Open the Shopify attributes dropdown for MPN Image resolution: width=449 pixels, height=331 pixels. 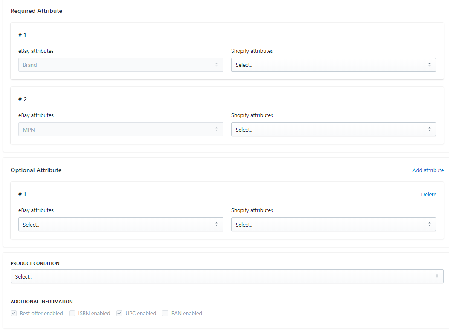333,130
